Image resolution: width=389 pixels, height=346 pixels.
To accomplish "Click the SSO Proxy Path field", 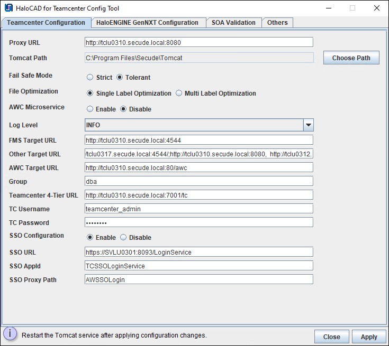I will [x=198, y=279].
